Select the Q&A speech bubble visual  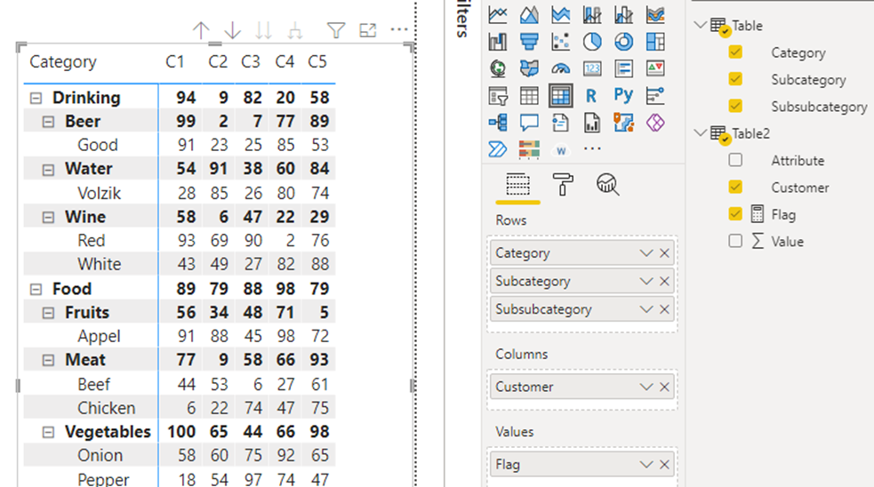click(x=529, y=123)
